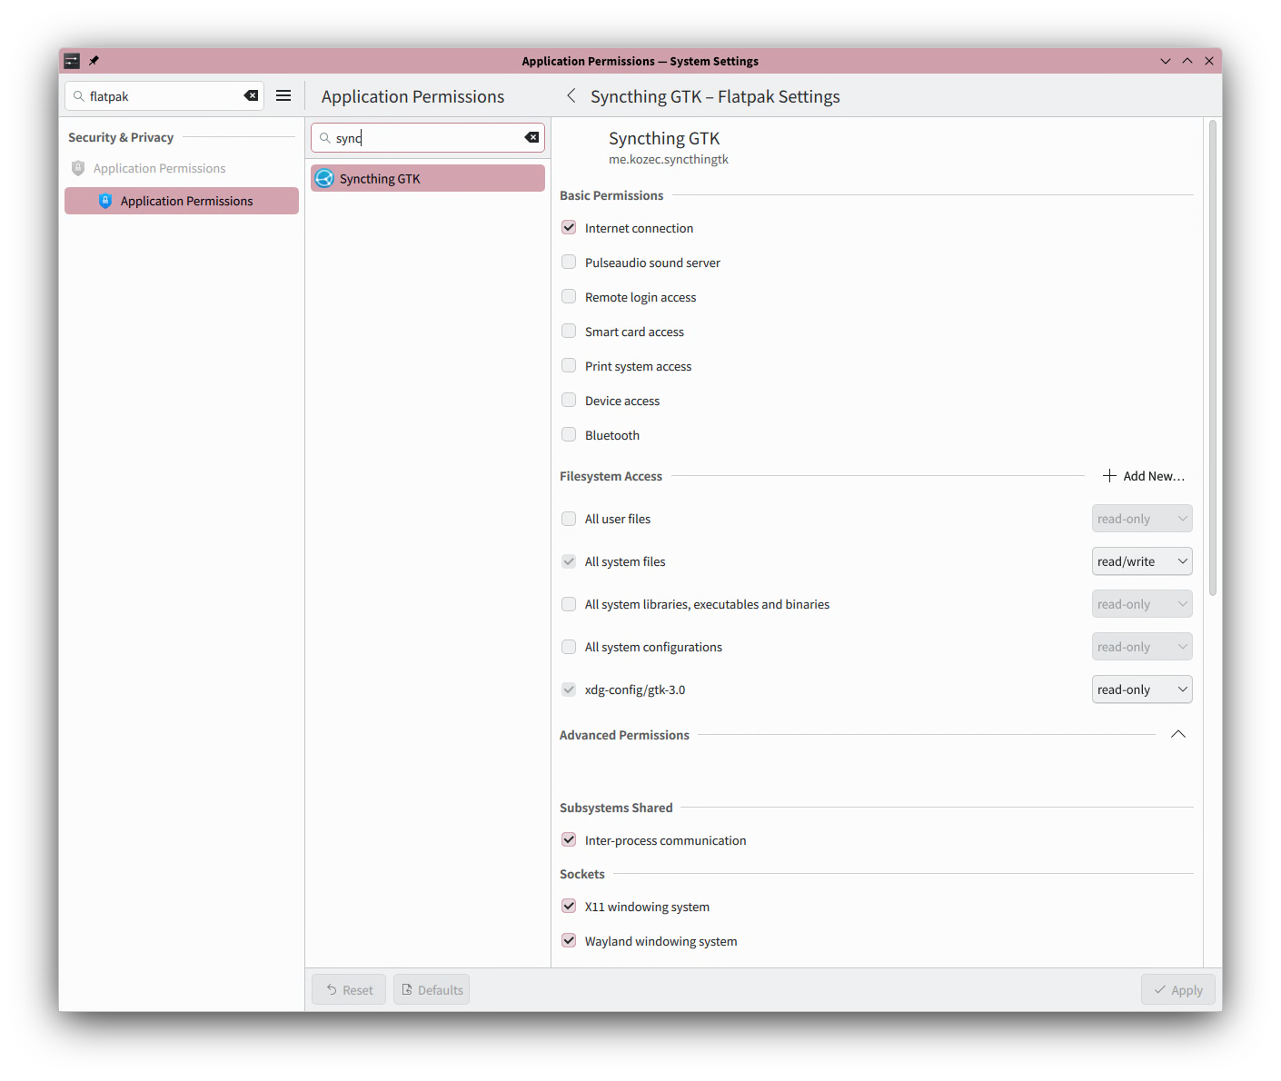Image resolution: width=1281 pixels, height=1081 pixels.
Task: Tick the Device access checkbox
Action: pyautogui.click(x=569, y=400)
